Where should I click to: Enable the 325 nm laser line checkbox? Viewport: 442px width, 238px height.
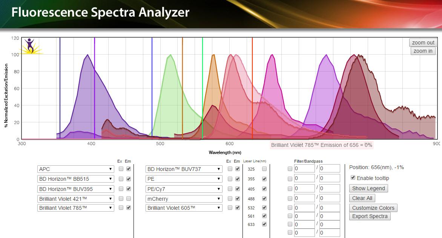(264, 169)
